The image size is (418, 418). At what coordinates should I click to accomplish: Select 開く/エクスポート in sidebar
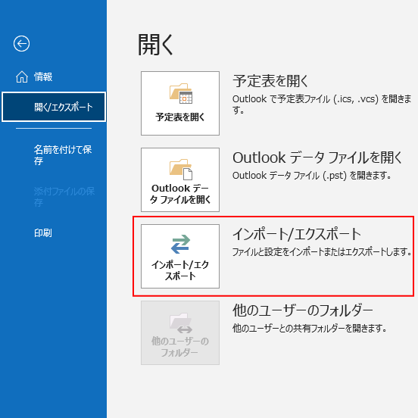coord(54,107)
